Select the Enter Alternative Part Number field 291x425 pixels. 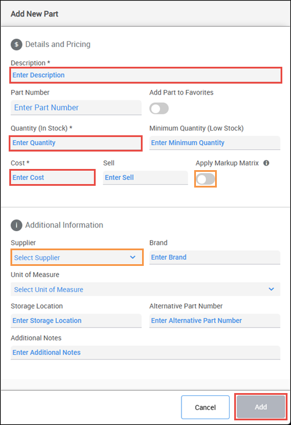(214, 320)
